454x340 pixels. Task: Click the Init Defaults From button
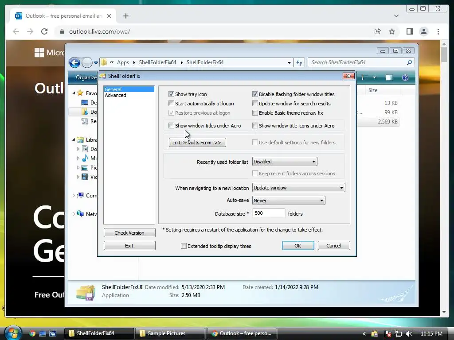point(197,143)
